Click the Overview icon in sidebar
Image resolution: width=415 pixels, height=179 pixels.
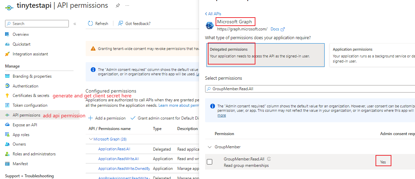point(7,34)
